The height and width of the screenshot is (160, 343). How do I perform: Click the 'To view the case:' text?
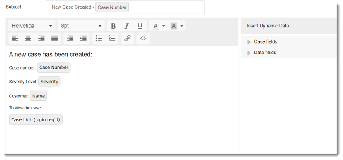pos(25,108)
